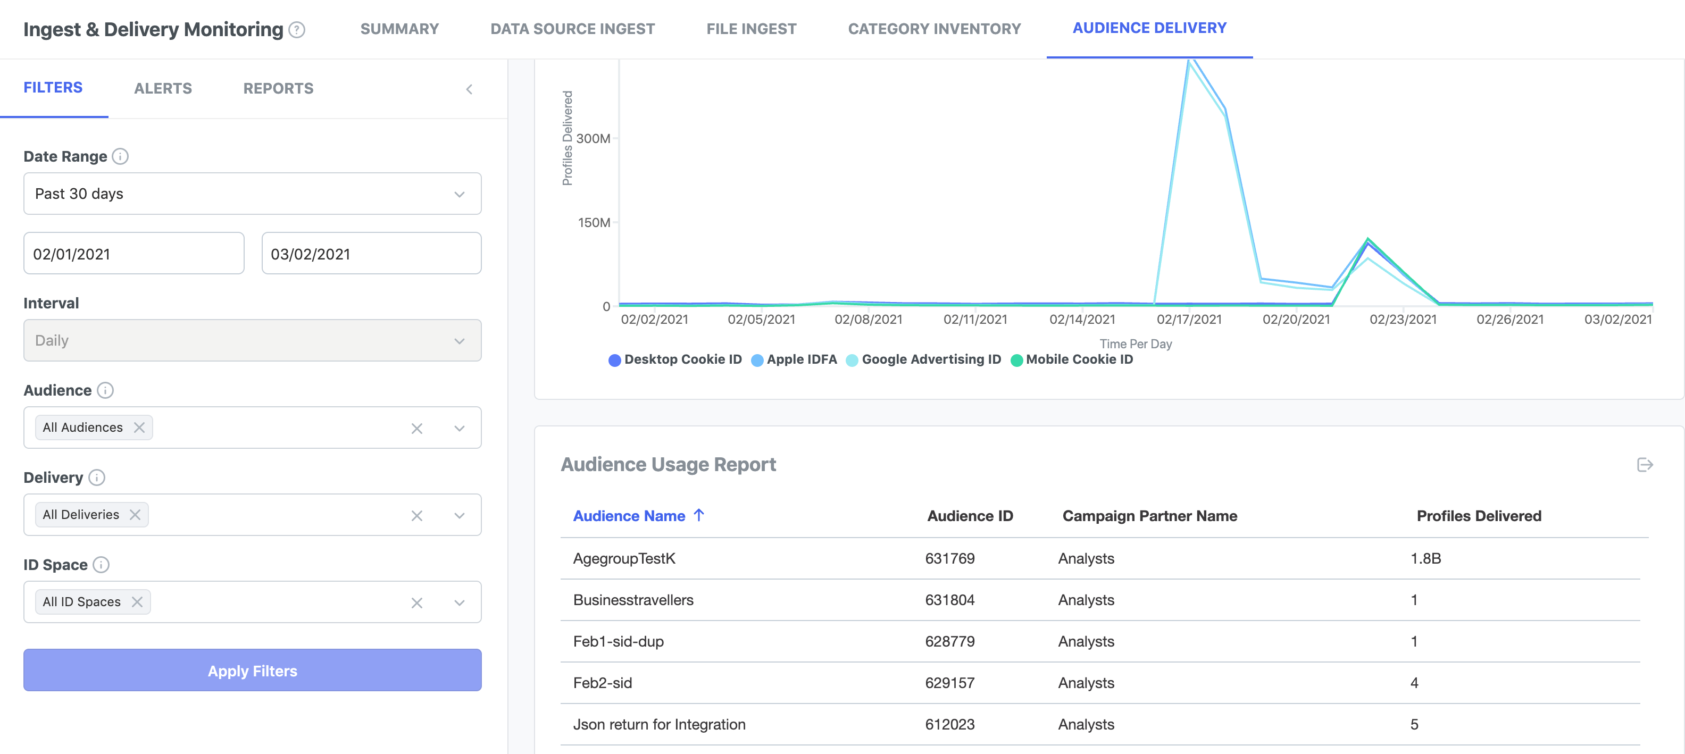1685x754 pixels.
Task: Expand the Audience dropdown chevron
Action: click(459, 429)
